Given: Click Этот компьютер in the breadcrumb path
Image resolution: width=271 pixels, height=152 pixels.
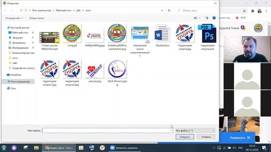Looking at the screenshot, I should 41,11.
